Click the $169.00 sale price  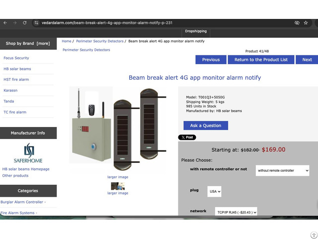[273, 150]
